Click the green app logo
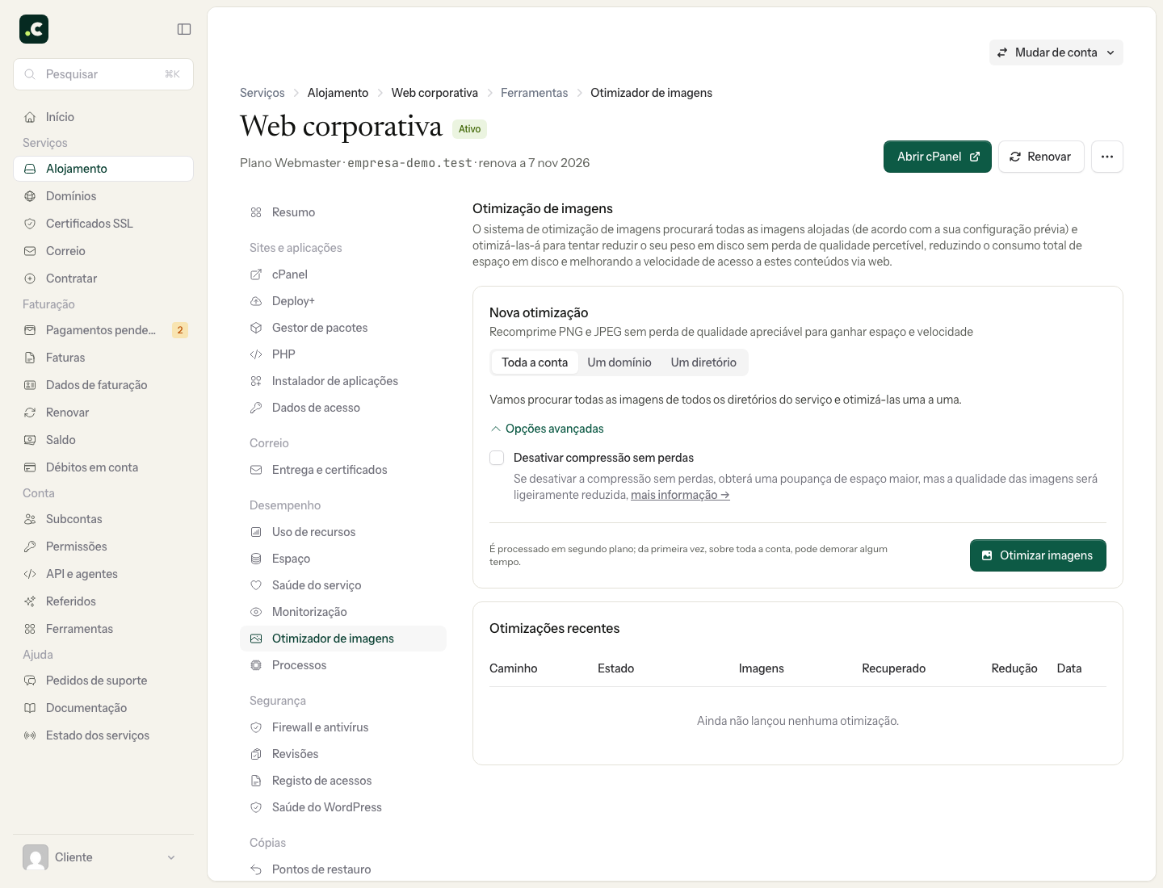The image size is (1163, 888). click(x=34, y=29)
